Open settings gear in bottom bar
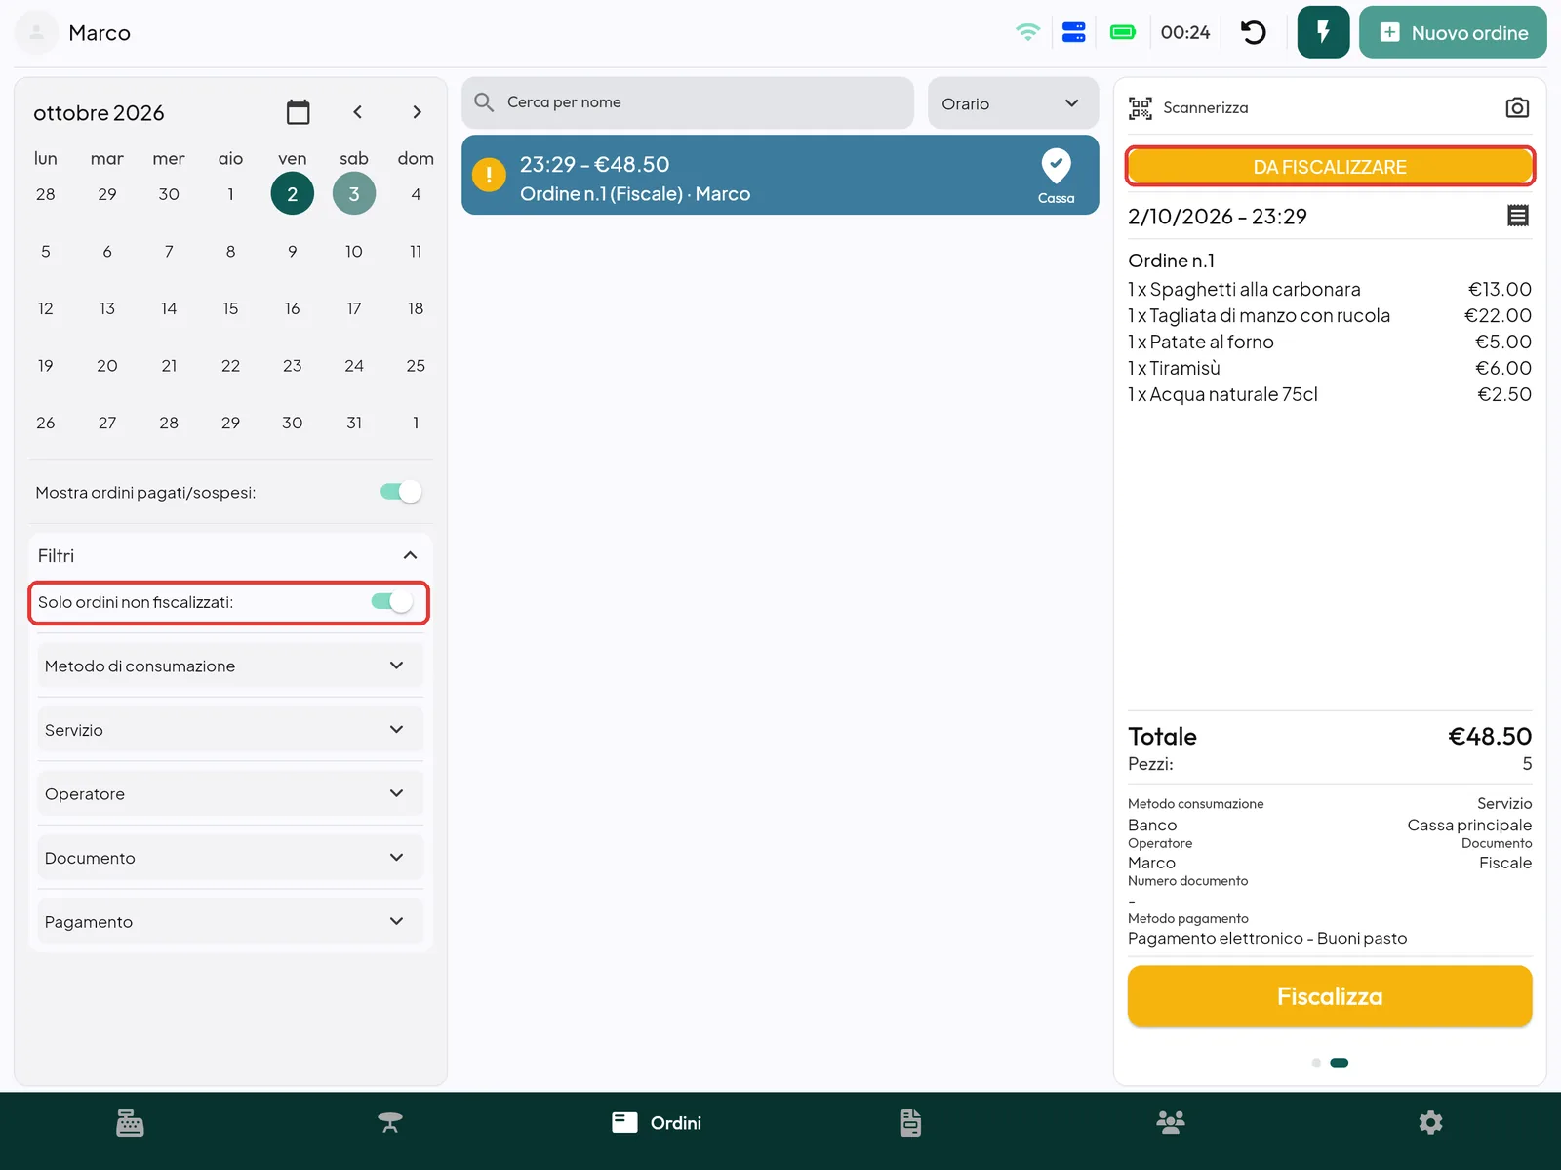 [x=1430, y=1123]
